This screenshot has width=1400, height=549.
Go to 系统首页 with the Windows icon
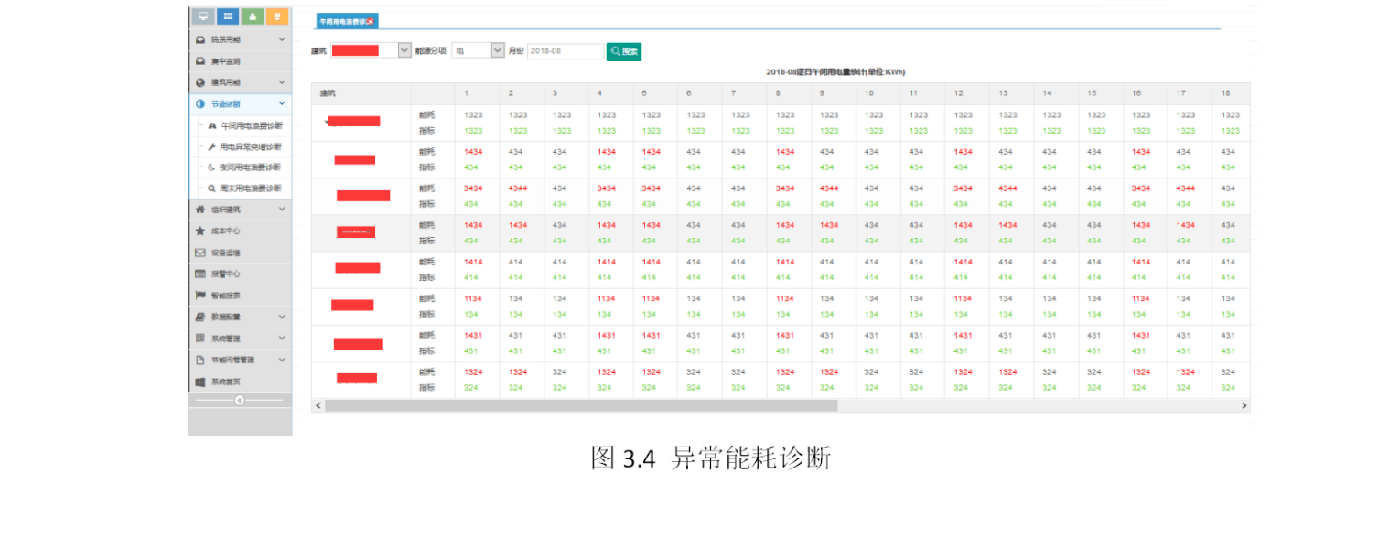[x=241, y=382]
